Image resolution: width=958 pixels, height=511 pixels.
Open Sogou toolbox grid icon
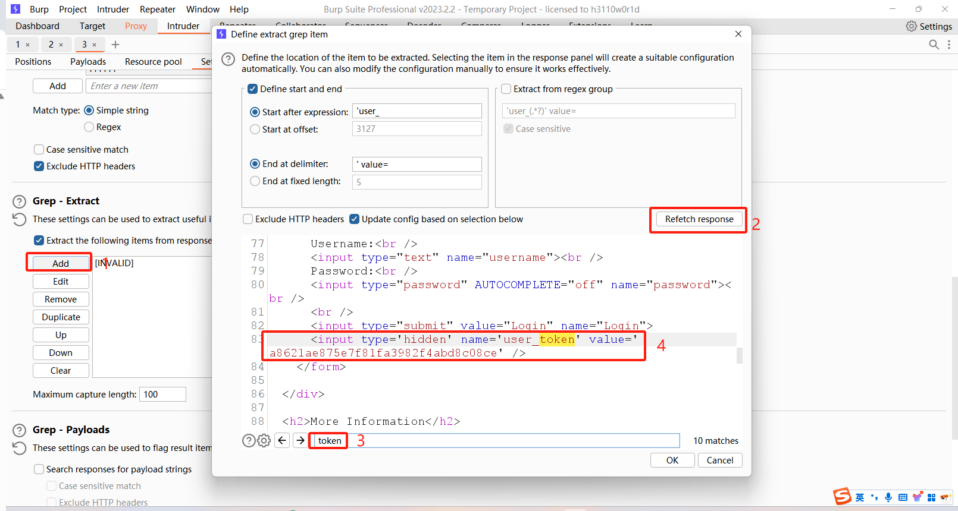tap(932, 497)
